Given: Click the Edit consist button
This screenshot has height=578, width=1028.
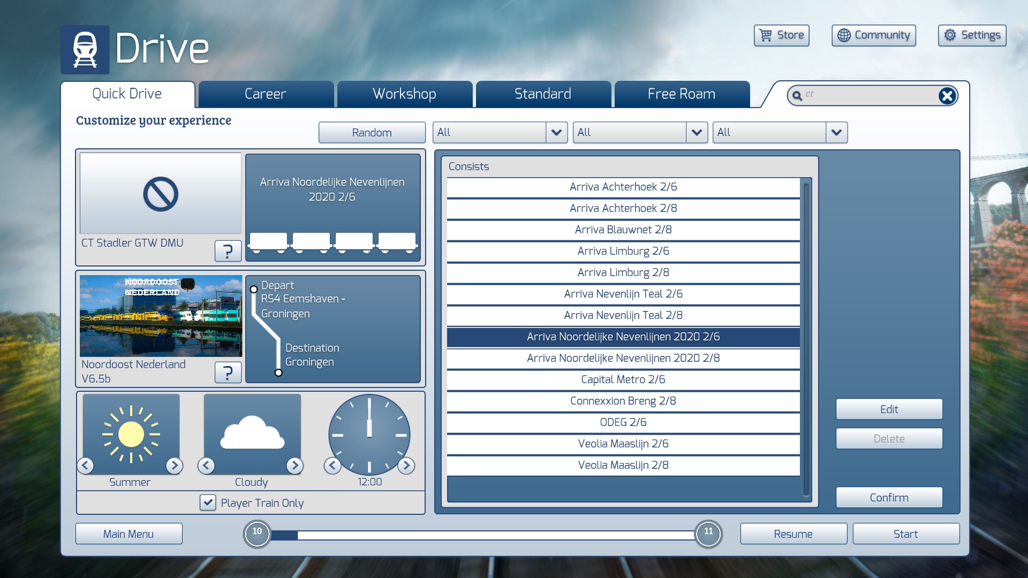Looking at the screenshot, I should point(889,409).
